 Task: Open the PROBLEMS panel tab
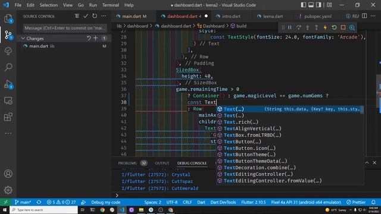tap(127, 163)
